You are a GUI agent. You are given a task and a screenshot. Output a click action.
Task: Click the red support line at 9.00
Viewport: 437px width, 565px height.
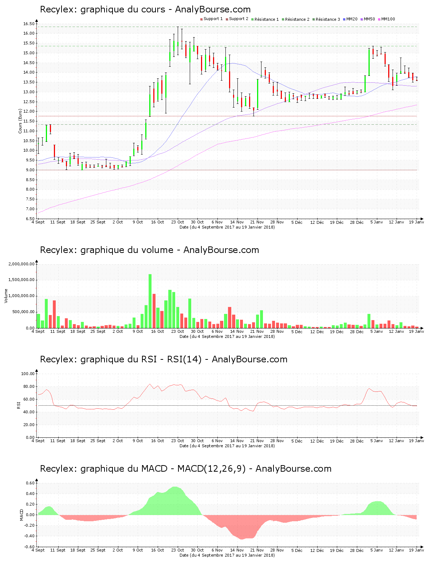point(227,170)
